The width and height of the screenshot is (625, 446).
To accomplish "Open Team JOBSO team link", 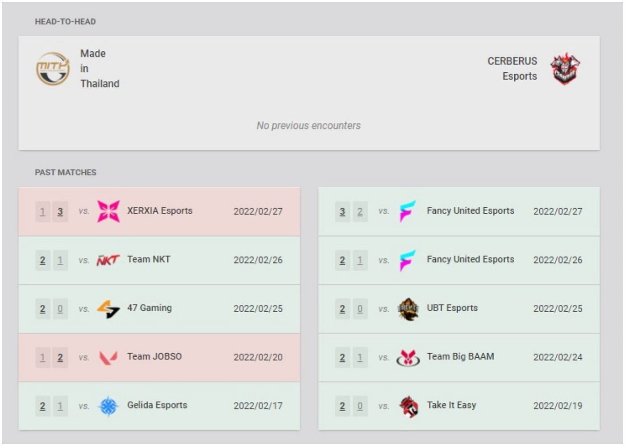I will pyautogui.click(x=154, y=356).
